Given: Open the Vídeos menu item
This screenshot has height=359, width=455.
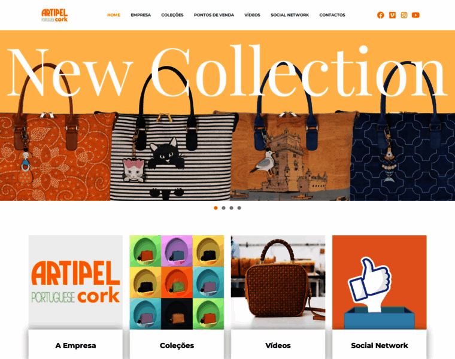Looking at the screenshot, I should pos(252,15).
